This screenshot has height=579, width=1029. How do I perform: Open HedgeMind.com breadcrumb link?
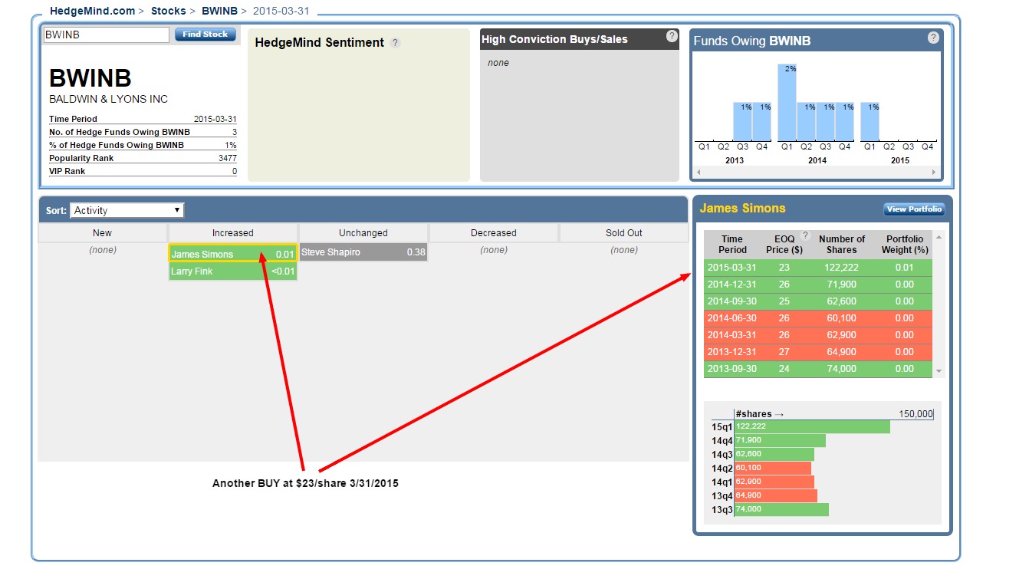[x=92, y=12]
